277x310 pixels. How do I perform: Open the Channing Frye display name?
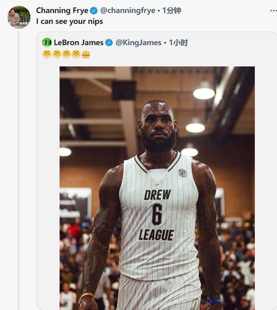tap(62, 10)
